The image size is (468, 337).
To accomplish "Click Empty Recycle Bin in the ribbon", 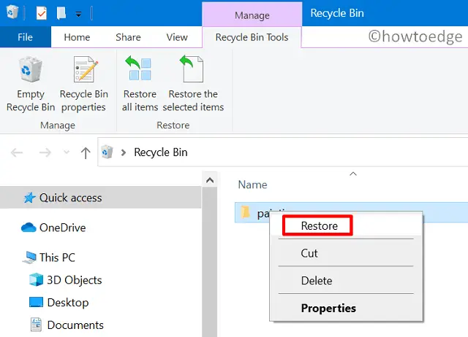I will (31, 85).
